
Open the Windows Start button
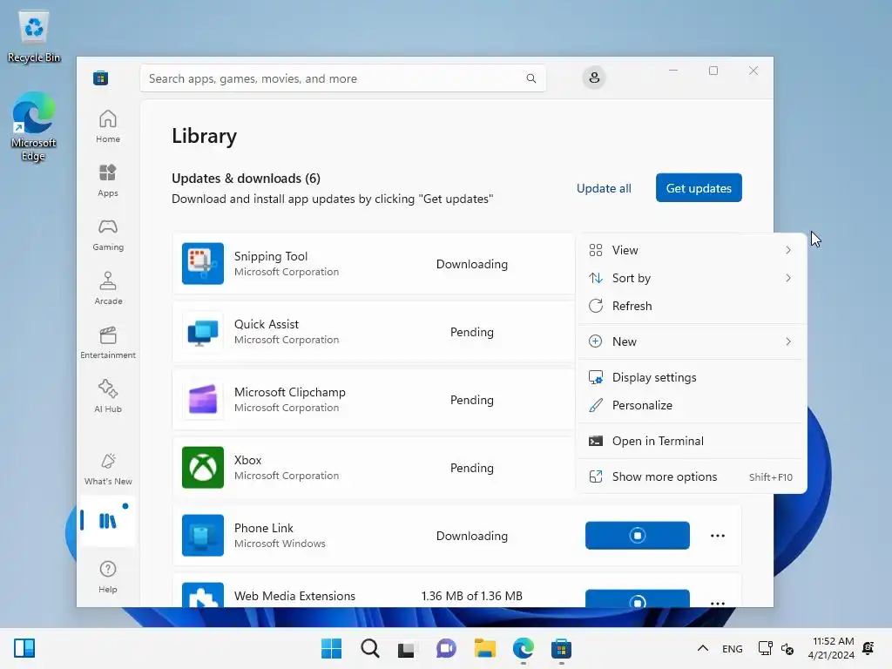click(331, 648)
